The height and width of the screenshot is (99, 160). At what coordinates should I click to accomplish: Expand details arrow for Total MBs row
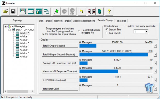(x=155, y=55)
